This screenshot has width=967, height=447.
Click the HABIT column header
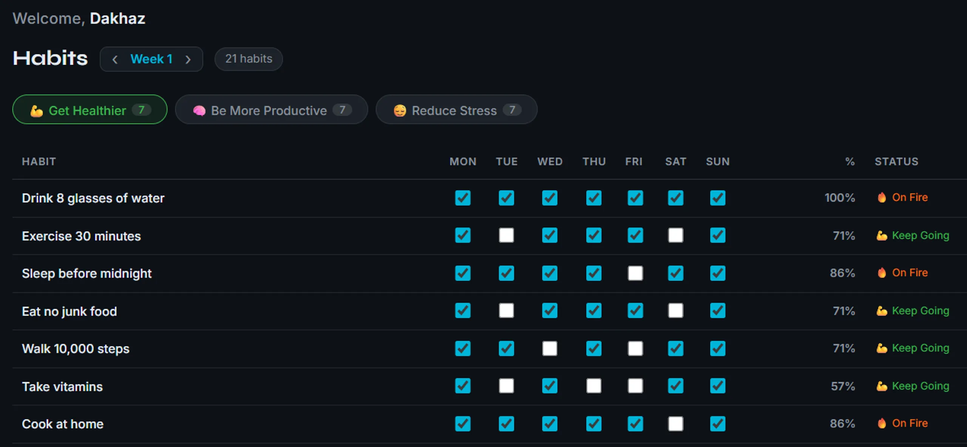coord(39,162)
